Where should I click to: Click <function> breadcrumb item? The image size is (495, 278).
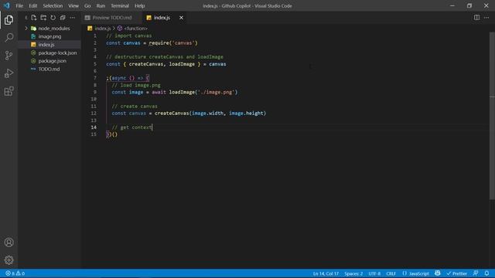click(x=136, y=29)
